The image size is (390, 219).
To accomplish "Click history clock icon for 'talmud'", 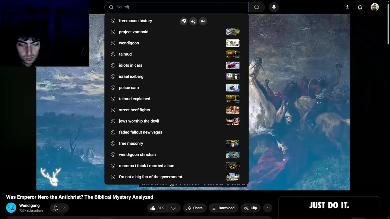I will click(x=113, y=54).
